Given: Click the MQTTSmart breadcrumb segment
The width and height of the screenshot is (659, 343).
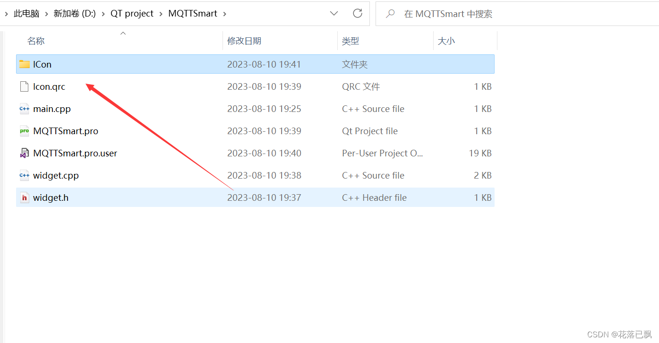Looking at the screenshot, I should pos(193,14).
